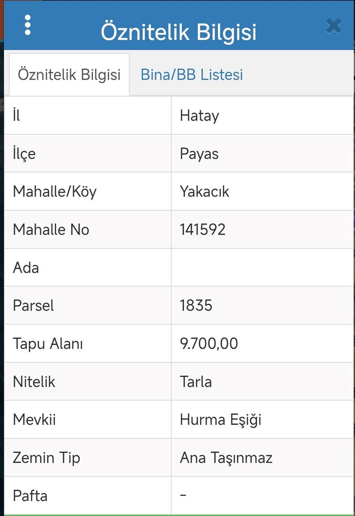Select the Parsel number 1835

(x=196, y=305)
